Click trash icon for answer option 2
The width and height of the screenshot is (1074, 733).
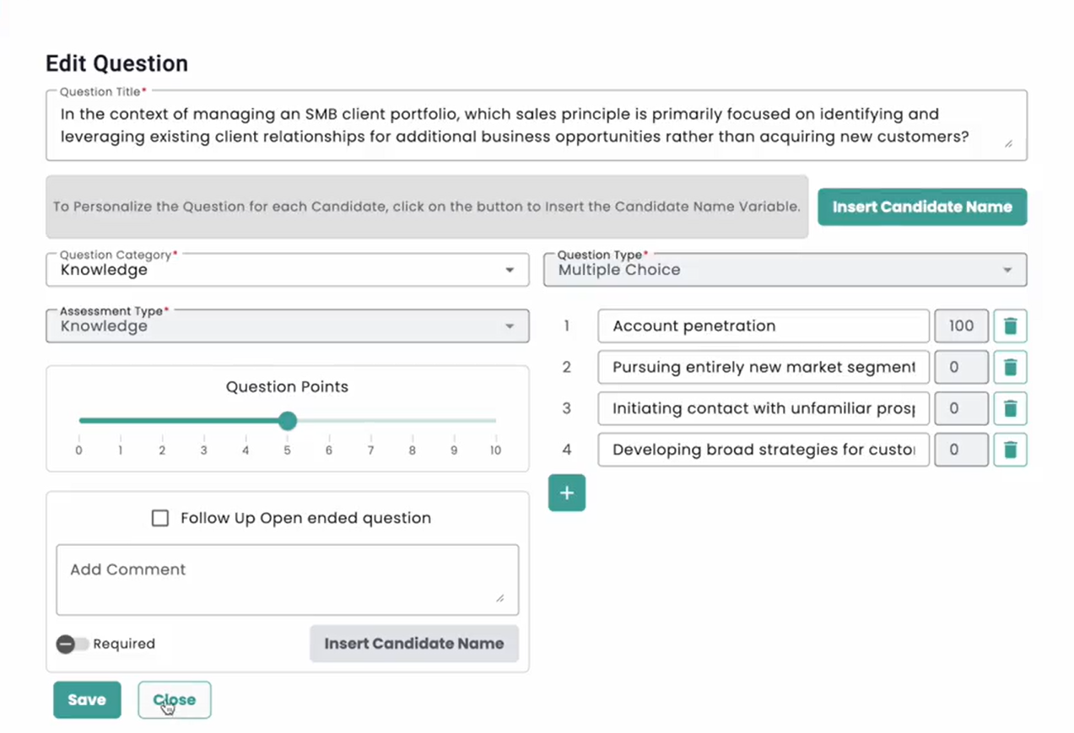(x=1010, y=367)
